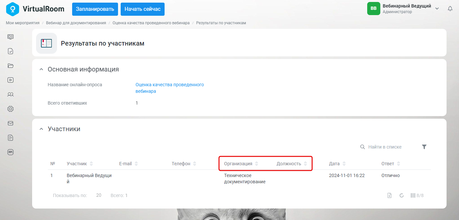Expand the user profile dropdown arrow
The height and width of the screenshot is (220, 459).
click(437, 9)
